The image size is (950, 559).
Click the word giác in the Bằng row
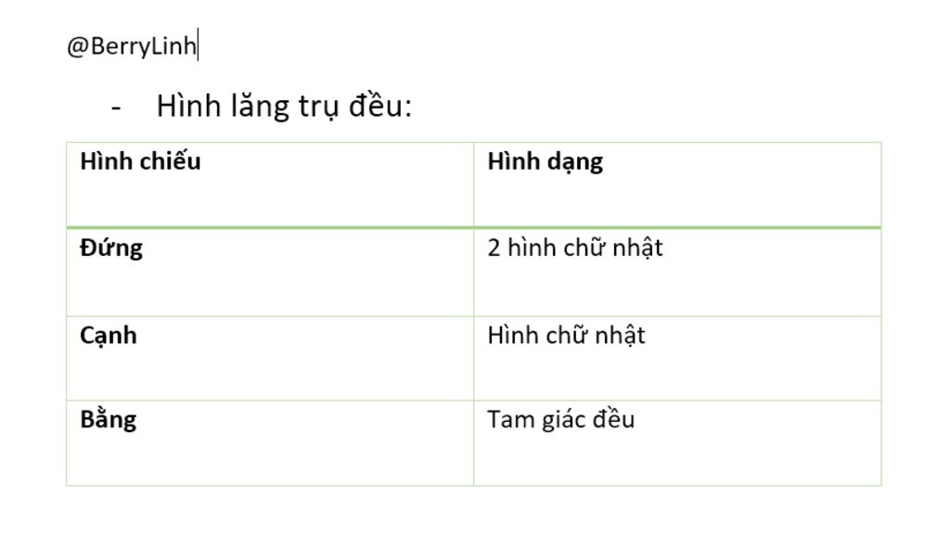(x=564, y=420)
